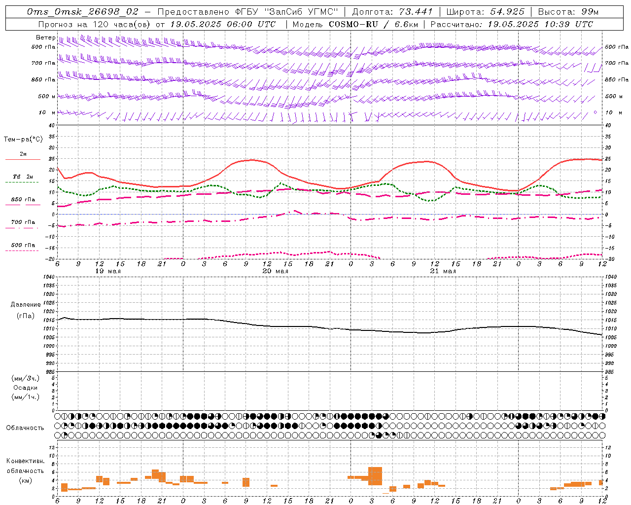
Task: Select the Td 2м dew point legend entry
Action: 23,177
